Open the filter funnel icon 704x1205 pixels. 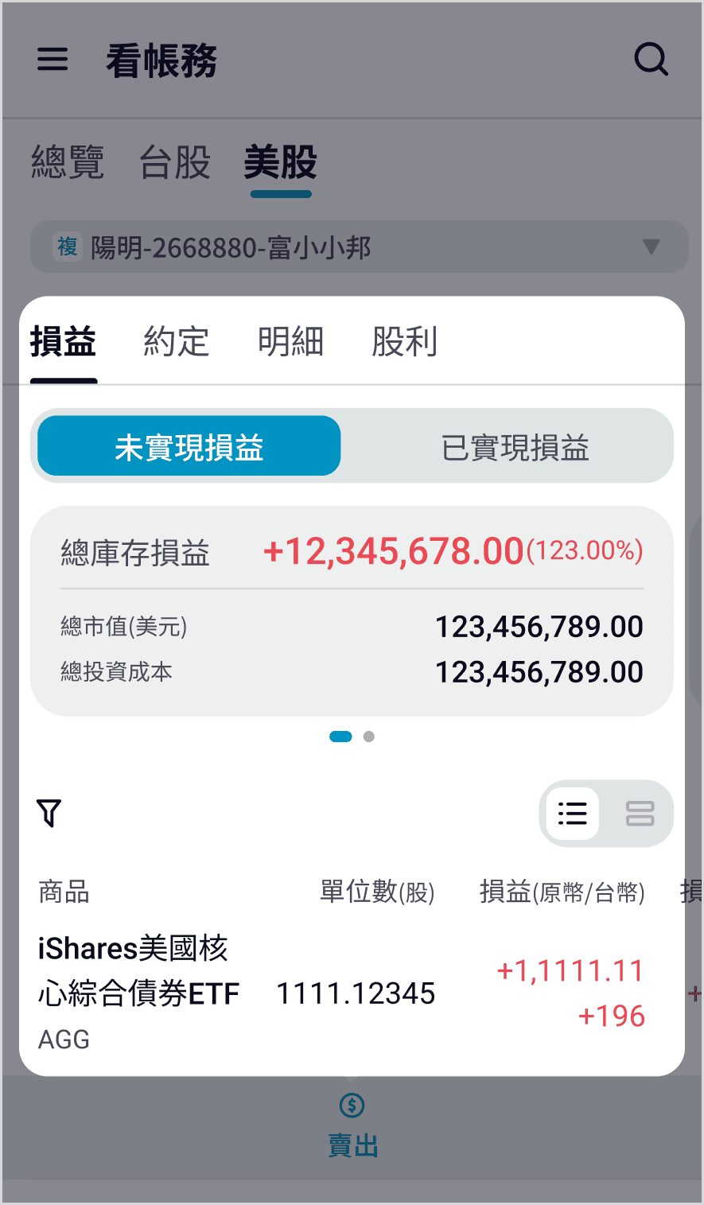point(49,813)
